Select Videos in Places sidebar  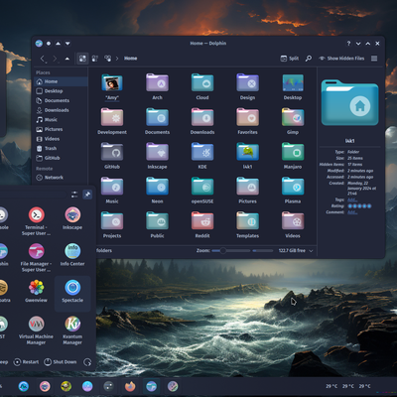pos(61,139)
